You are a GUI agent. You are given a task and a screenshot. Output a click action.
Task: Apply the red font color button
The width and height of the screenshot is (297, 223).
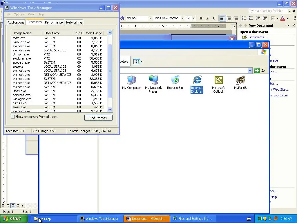(x=282, y=18)
